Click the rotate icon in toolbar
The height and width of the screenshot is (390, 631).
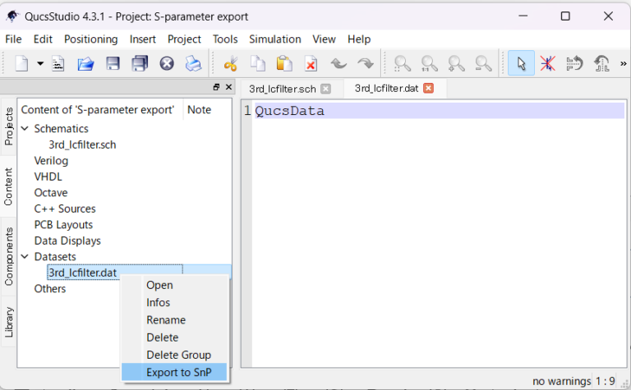click(x=574, y=63)
